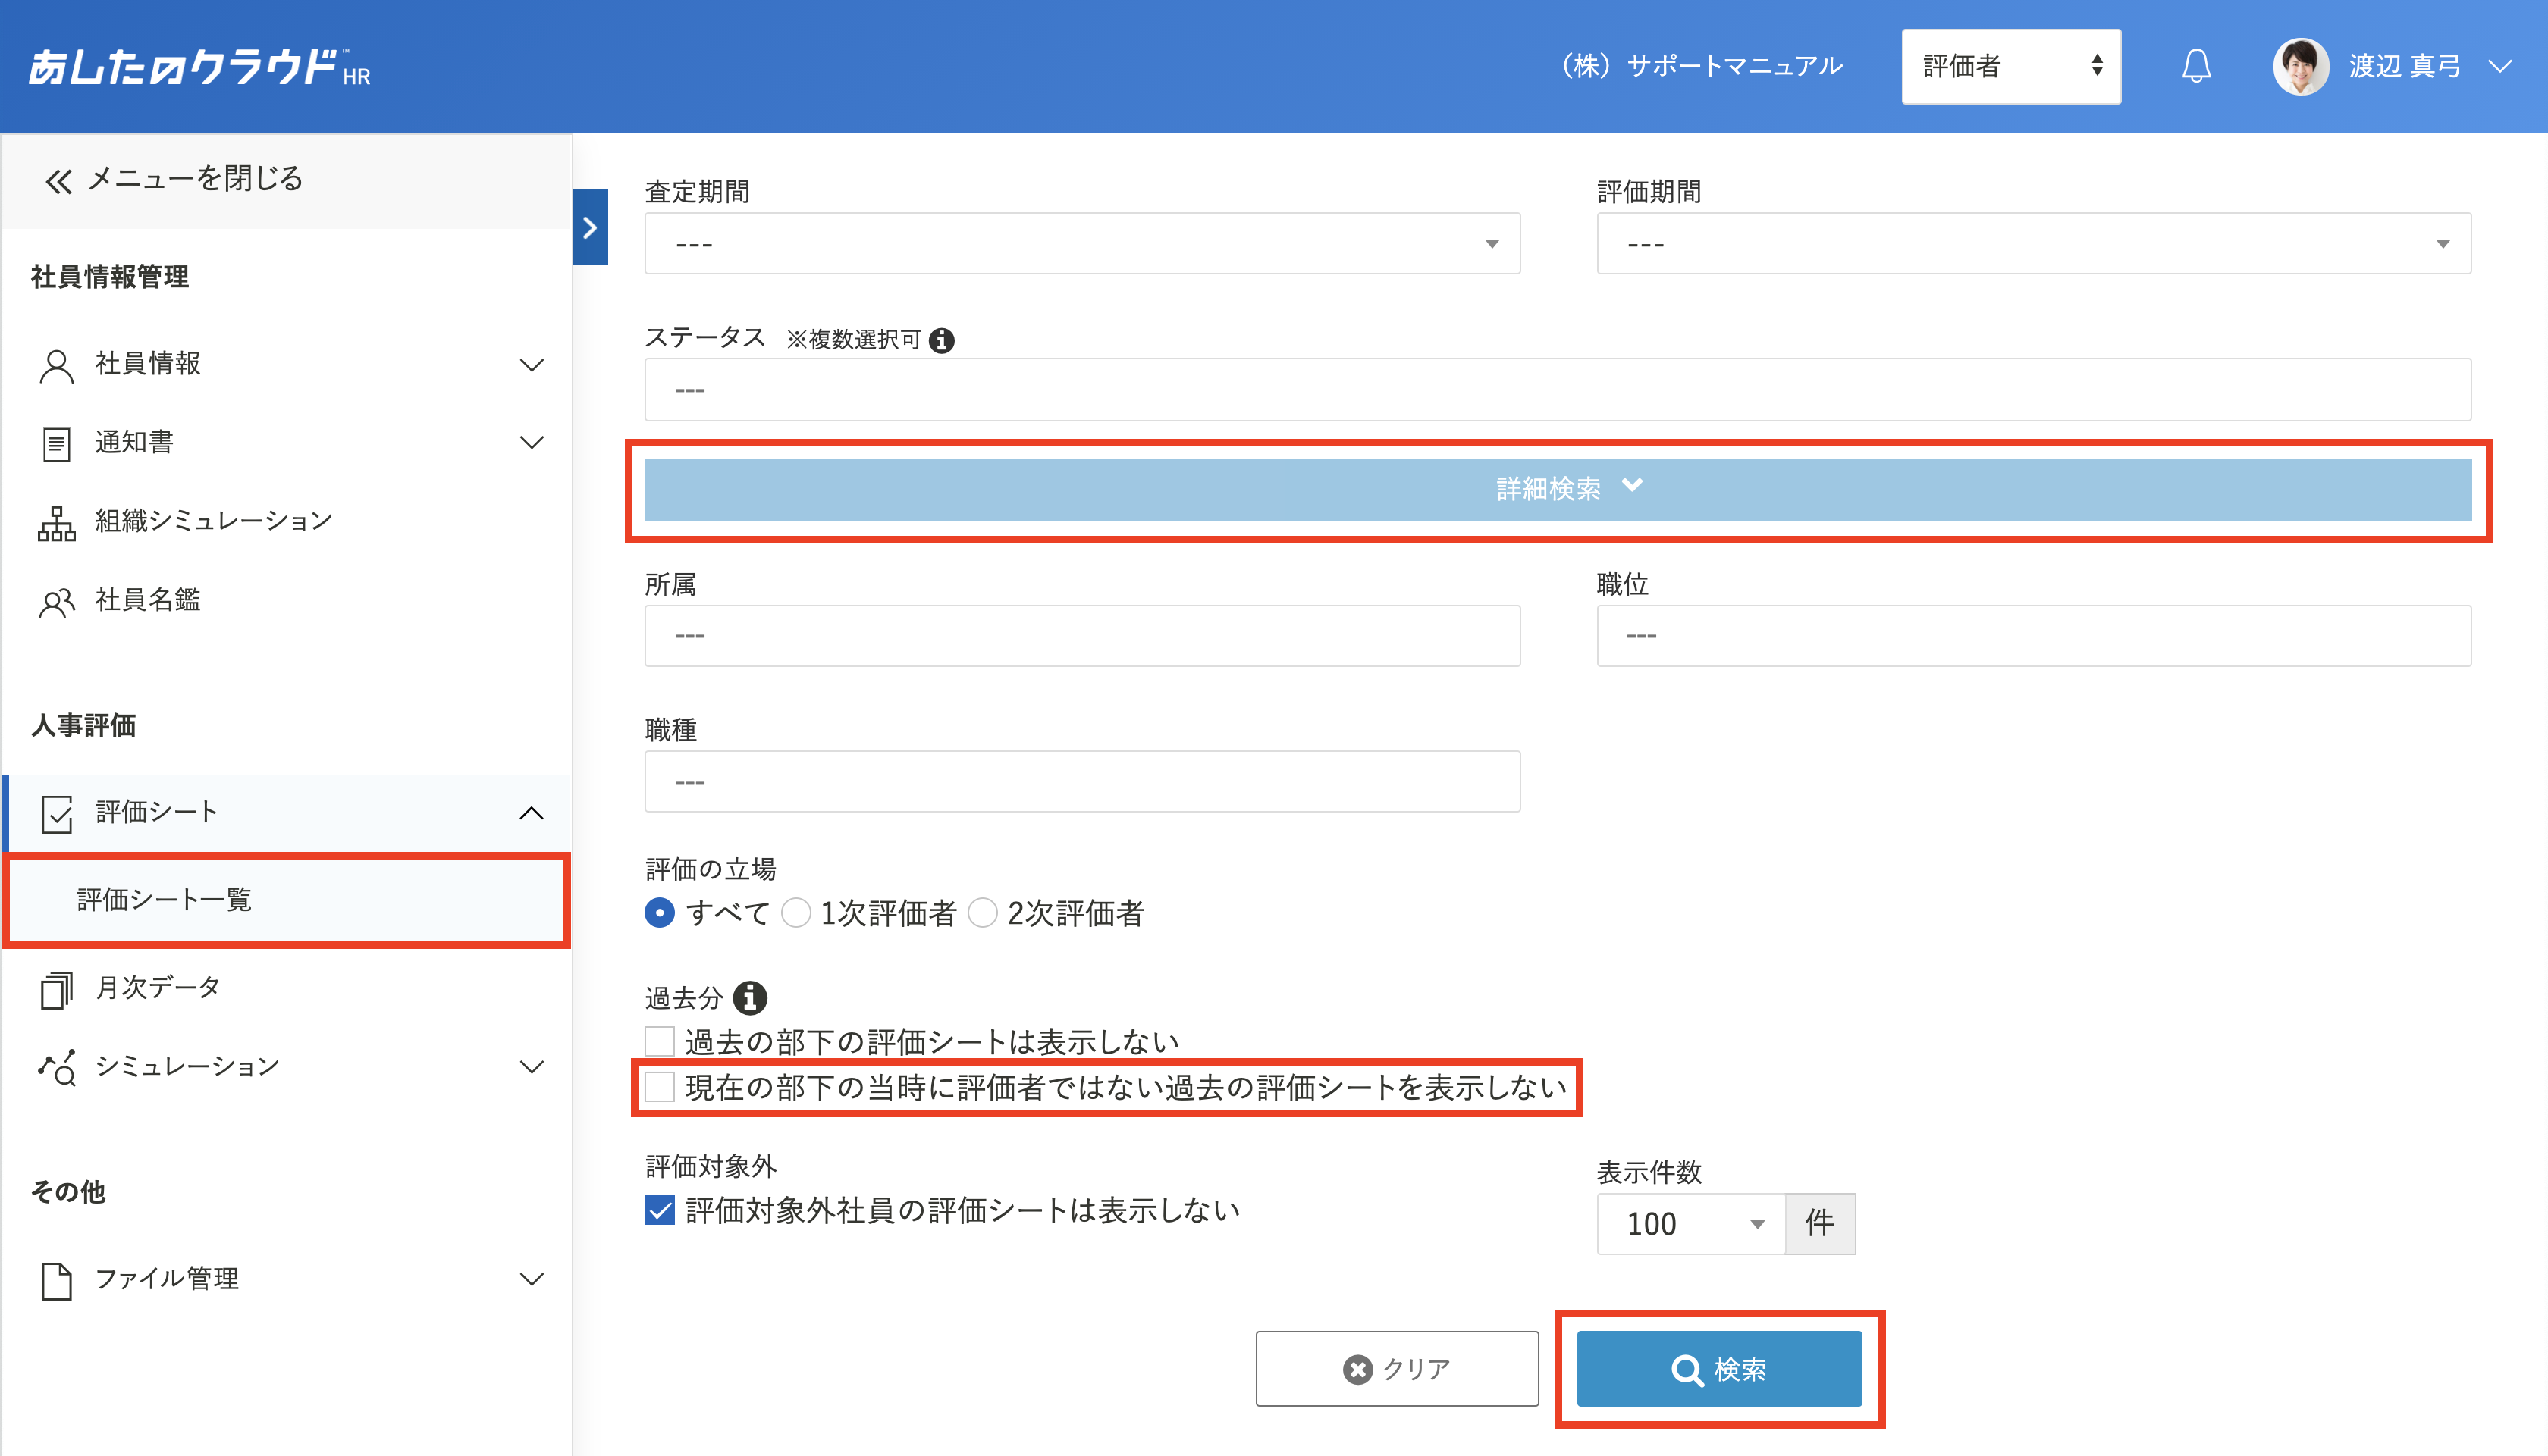Click the blue 検索 button
This screenshot has width=2548, height=1456.
click(x=1718, y=1369)
